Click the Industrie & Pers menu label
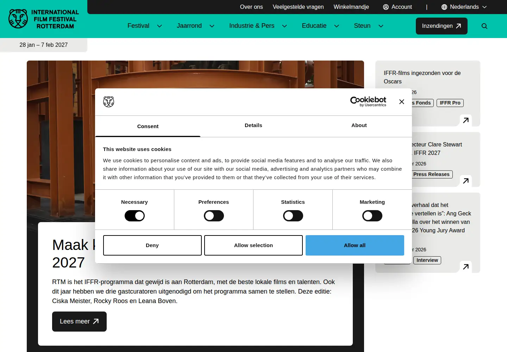507x352 pixels. pyautogui.click(x=252, y=26)
